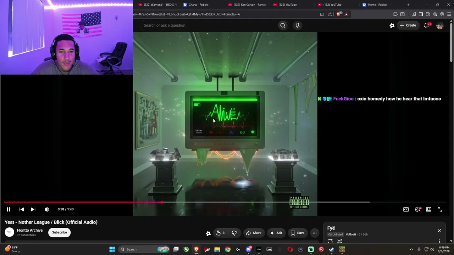
Task: Open Brave VPN shield icon
Action: click(x=442, y=14)
